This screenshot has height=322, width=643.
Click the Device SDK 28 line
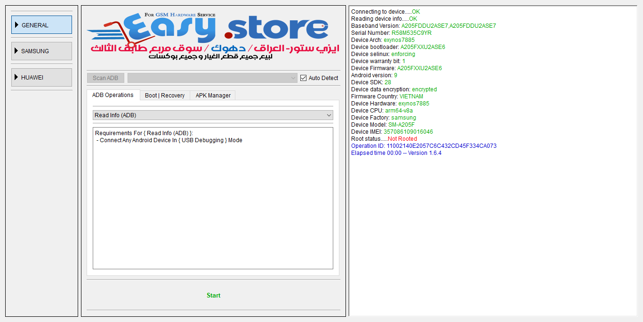pyautogui.click(x=371, y=82)
